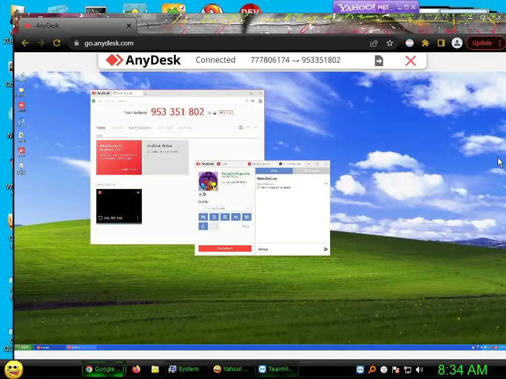
Task: Open the What's new in AnyDesk card
Action: [119, 157]
